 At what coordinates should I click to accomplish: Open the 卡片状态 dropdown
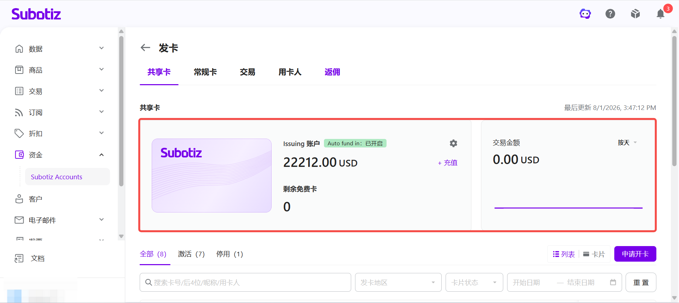click(474, 282)
